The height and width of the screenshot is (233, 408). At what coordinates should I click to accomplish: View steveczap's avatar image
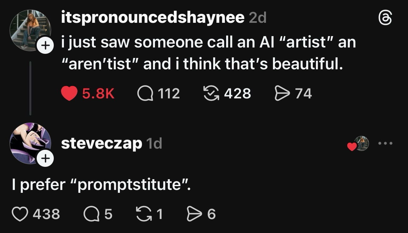pos(29,142)
